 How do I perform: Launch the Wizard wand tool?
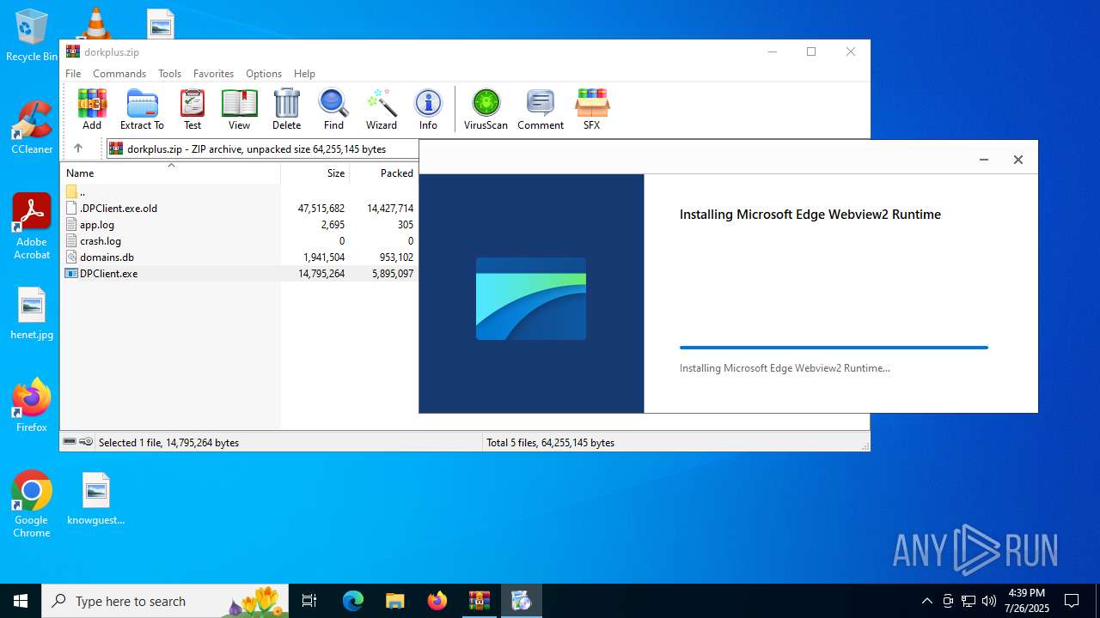(x=382, y=109)
